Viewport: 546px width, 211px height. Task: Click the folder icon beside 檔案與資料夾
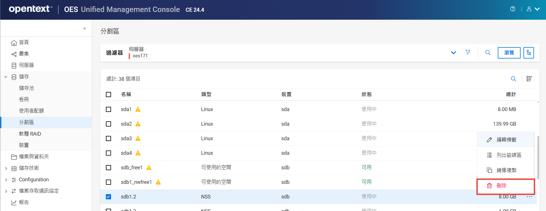(x=14, y=157)
